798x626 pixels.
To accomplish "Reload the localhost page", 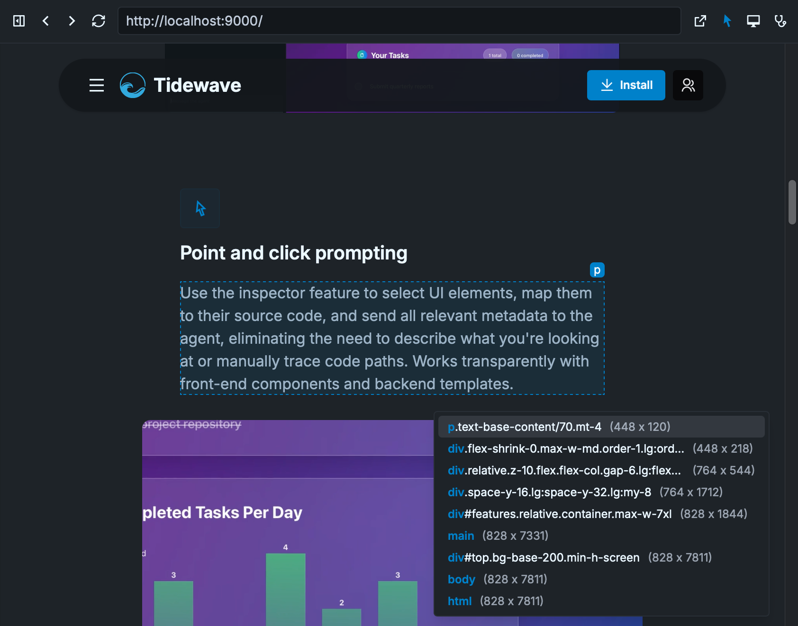I will pyautogui.click(x=99, y=21).
